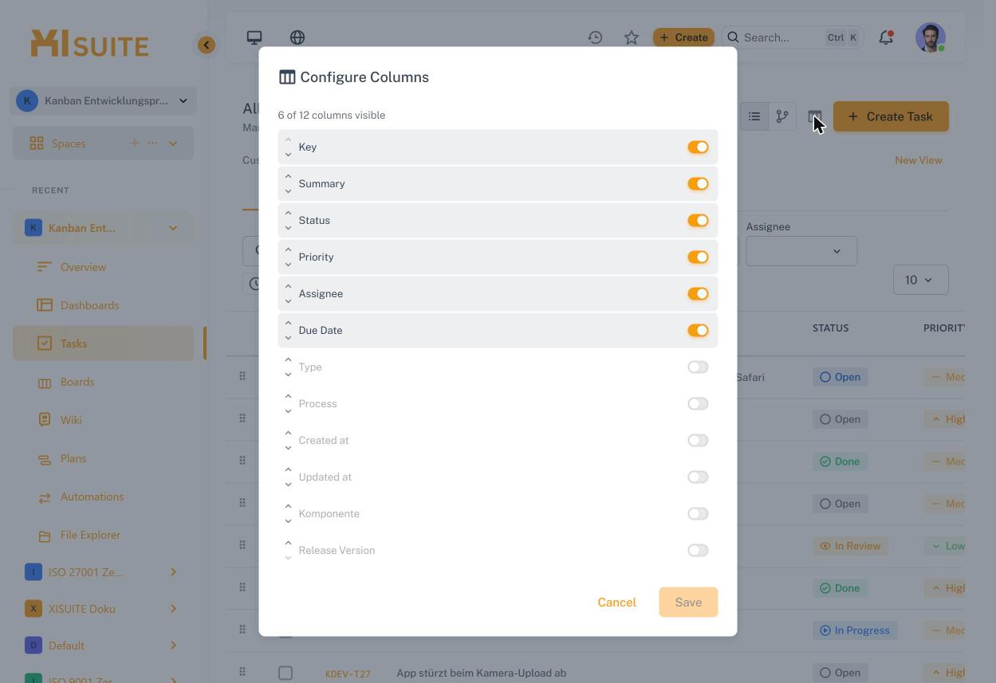Move the Release Version column up
Image resolution: width=996 pixels, height=683 pixels.
click(289, 544)
